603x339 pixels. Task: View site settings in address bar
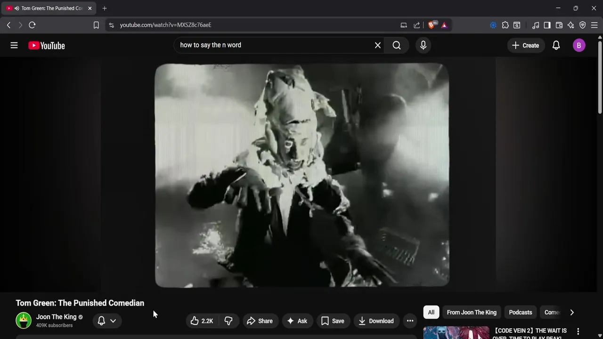[x=111, y=25]
